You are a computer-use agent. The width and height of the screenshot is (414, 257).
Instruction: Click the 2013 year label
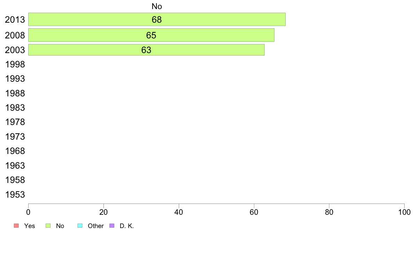15,20
